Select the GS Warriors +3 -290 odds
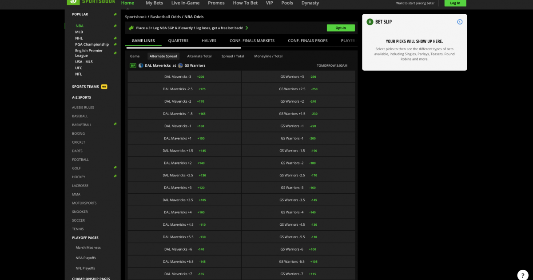This screenshot has height=280, width=533. point(298,76)
